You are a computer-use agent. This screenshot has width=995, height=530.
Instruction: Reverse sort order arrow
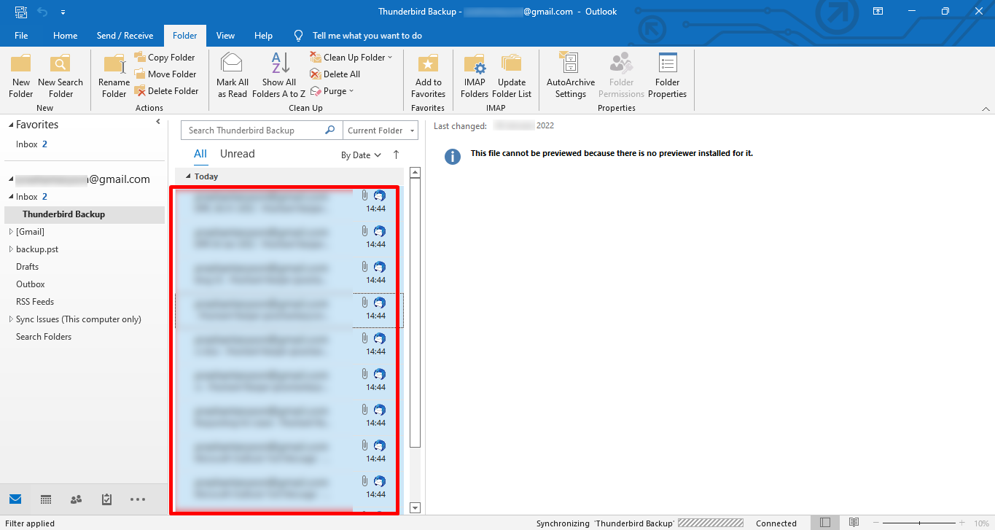click(x=396, y=155)
